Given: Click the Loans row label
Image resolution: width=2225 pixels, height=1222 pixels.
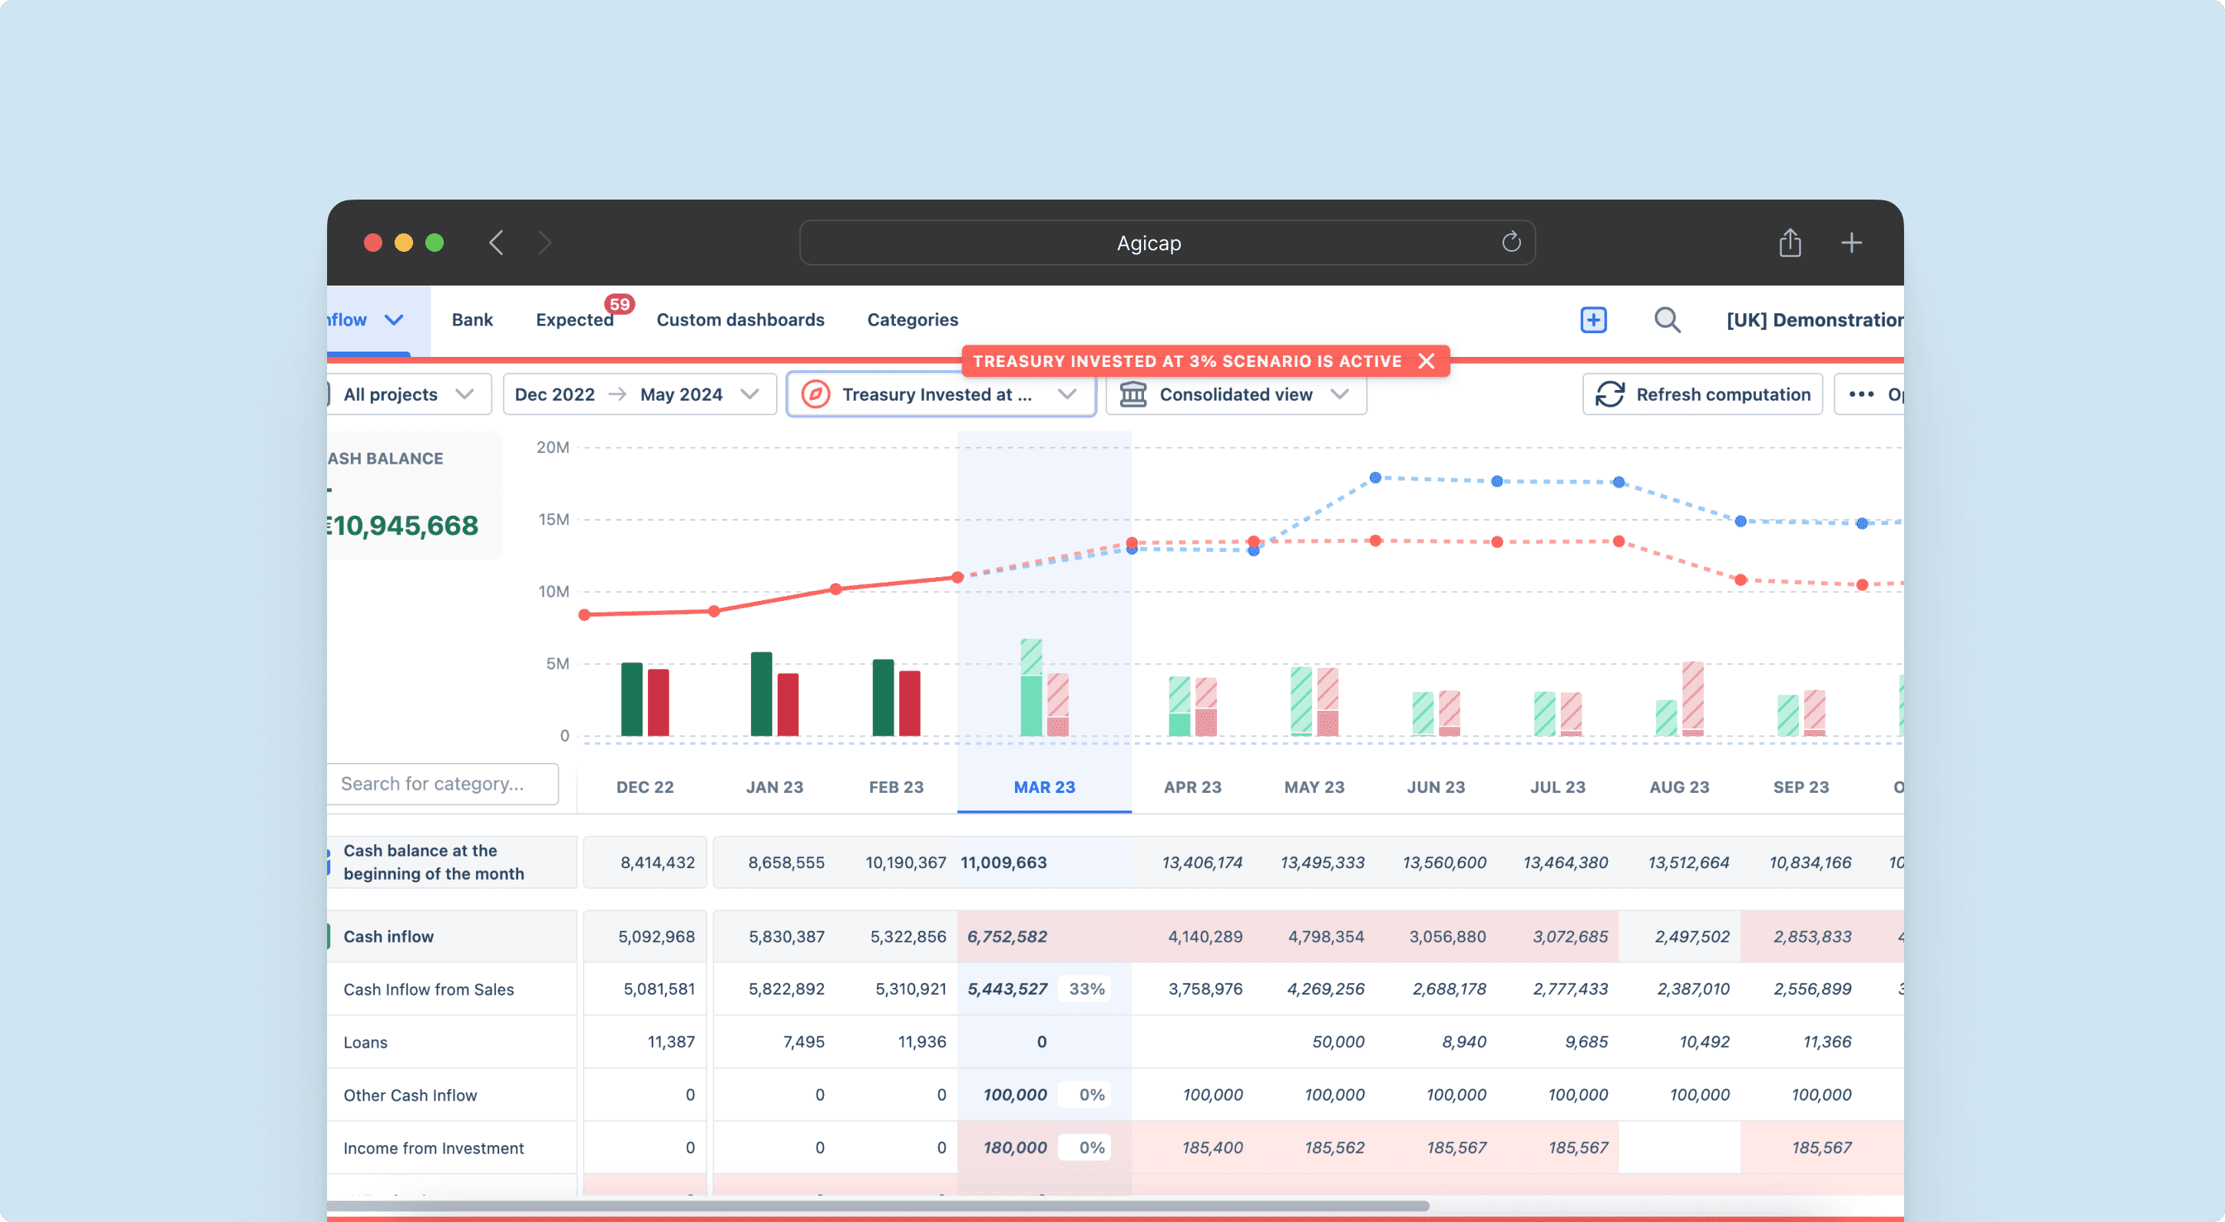Looking at the screenshot, I should tap(365, 1042).
